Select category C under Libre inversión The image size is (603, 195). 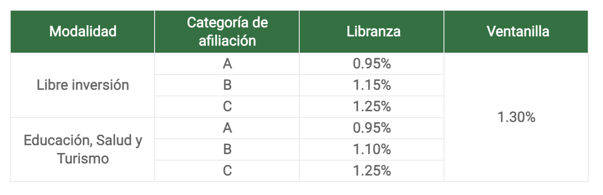[x=227, y=107]
